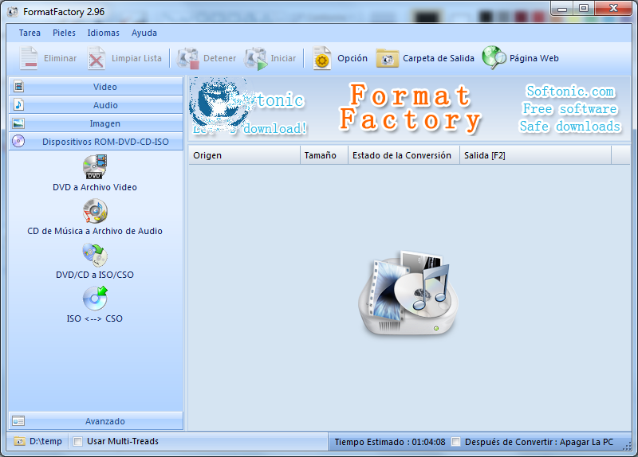
Task: Click the Opción settings gear icon
Action: 321,58
